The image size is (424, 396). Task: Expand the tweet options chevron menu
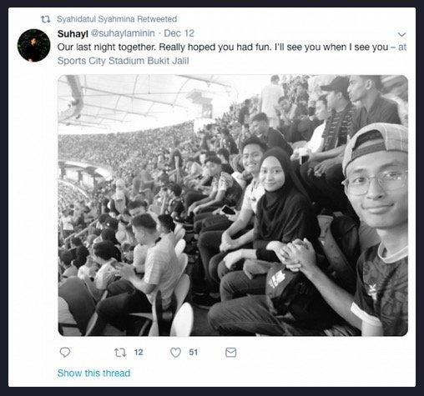click(x=401, y=35)
